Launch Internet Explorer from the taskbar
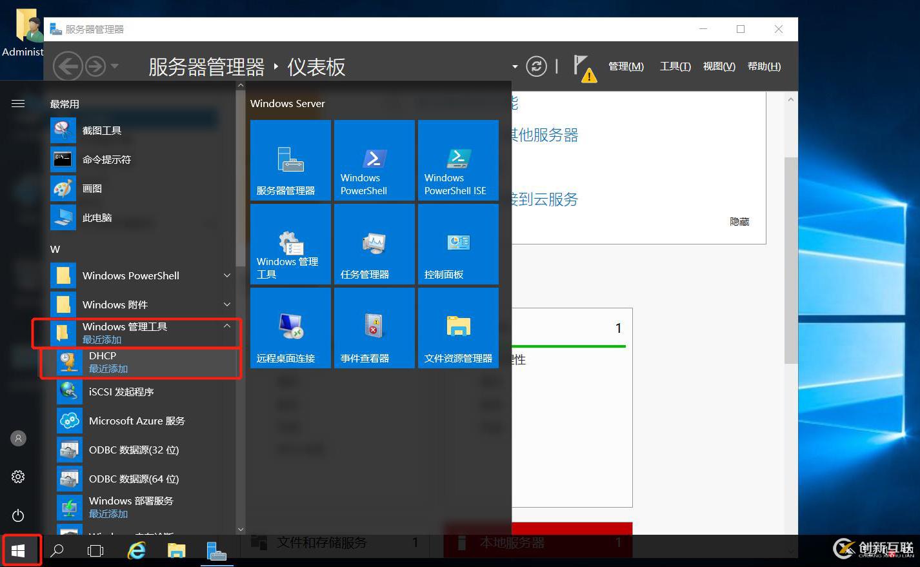Screen dimensions: 920x567 point(136,550)
